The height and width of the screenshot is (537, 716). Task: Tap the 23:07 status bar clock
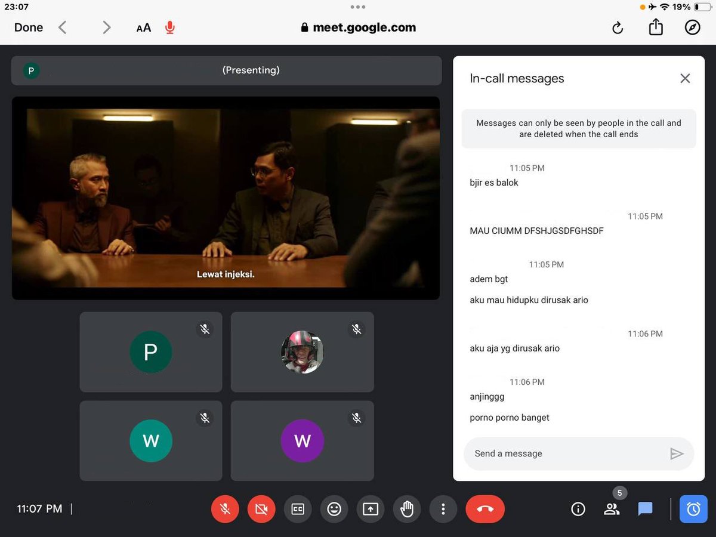(x=16, y=7)
